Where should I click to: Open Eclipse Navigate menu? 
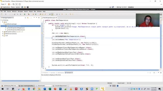click(20, 11)
